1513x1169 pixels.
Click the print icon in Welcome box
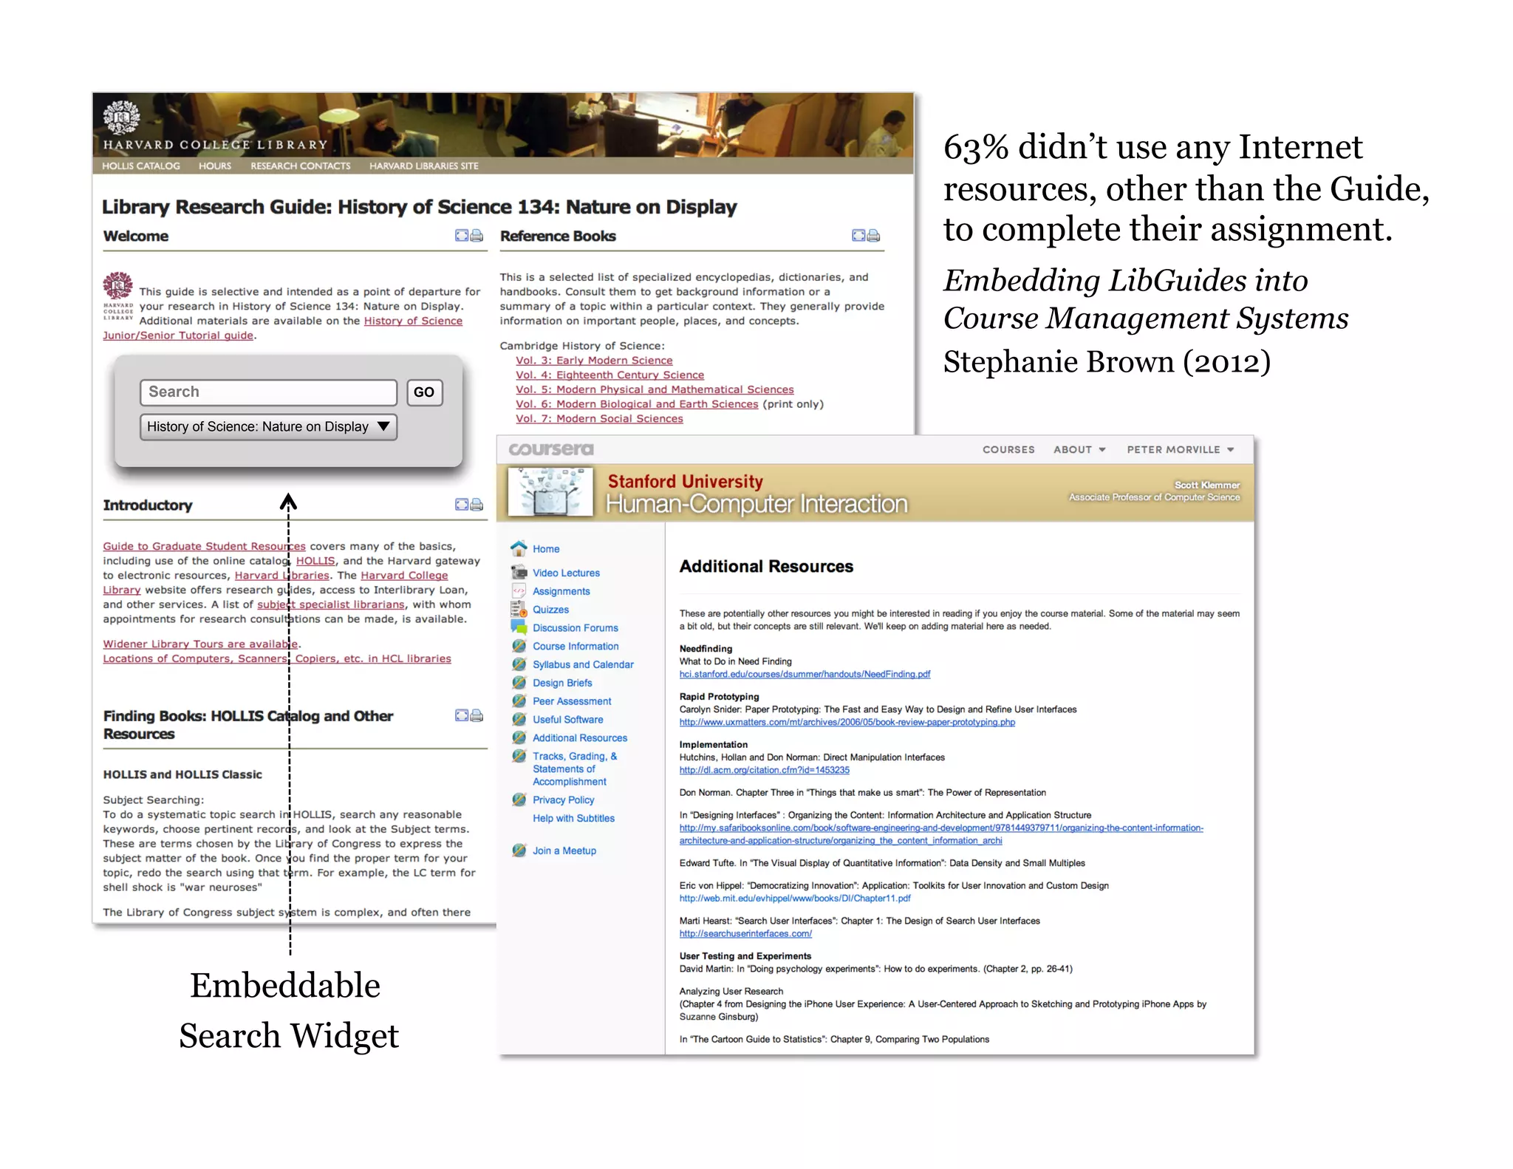tap(477, 235)
